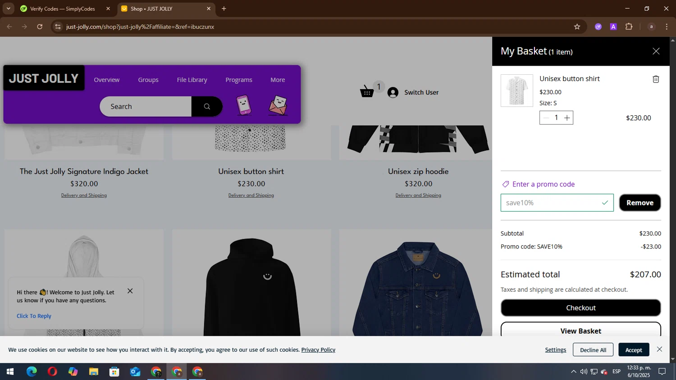This screenshot has width=676, height=380.
Task: Open the blue denim jacket image
Action: point(416,283)
